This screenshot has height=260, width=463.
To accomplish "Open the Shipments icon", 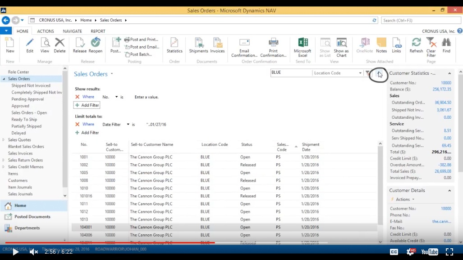I will tap(198, 43).
